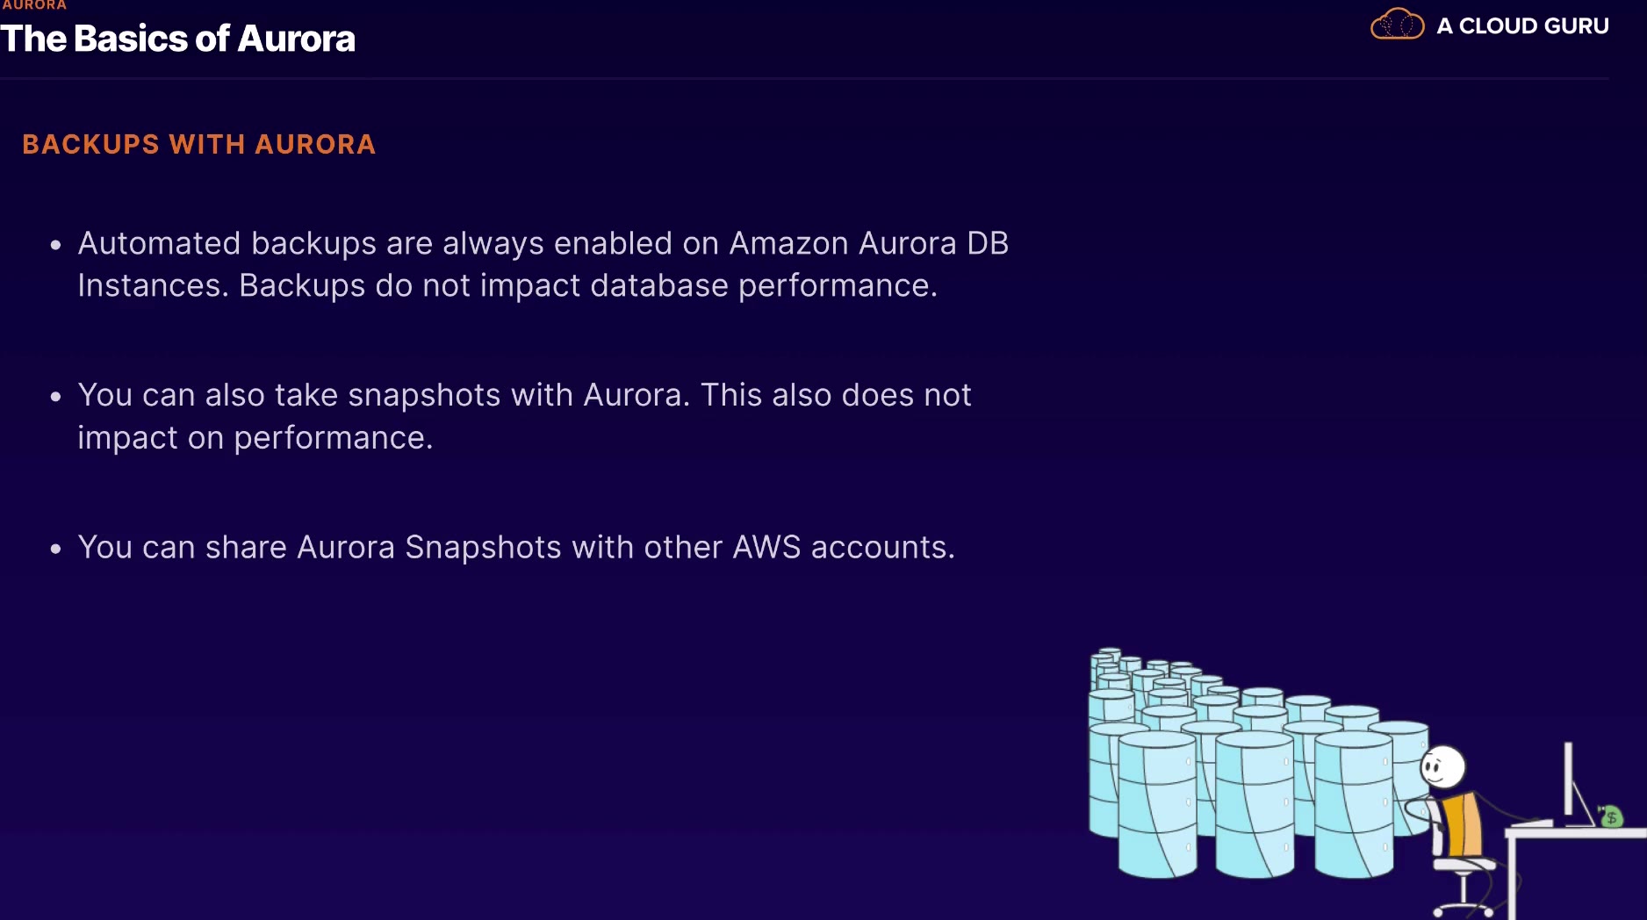Click the third bullet point dot
The width and height of the screenshot is (1647, 920).
click(x=56, y=550)
